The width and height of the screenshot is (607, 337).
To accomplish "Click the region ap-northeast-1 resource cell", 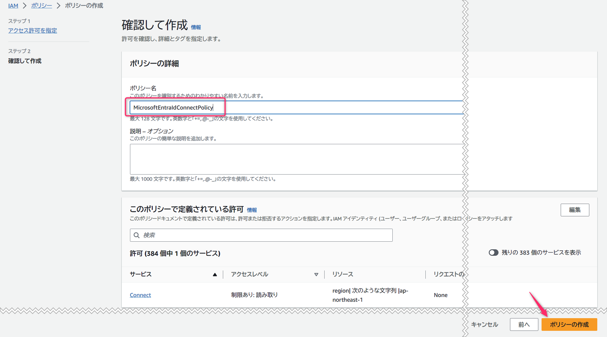I will click(x=370, y=295).
